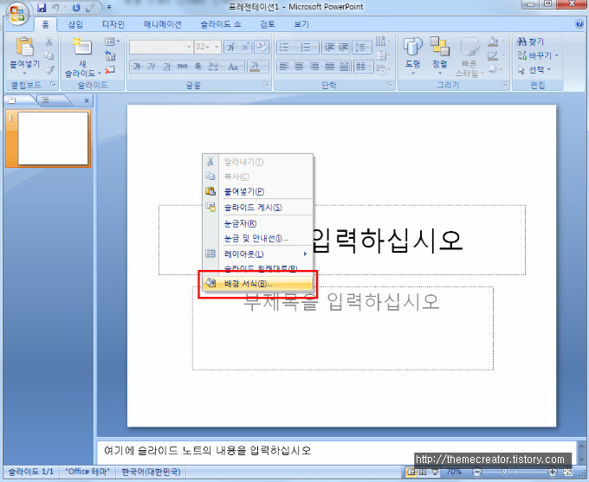Click the slide notes input area
The image size is (589, 482).
(x=336, y=451)
